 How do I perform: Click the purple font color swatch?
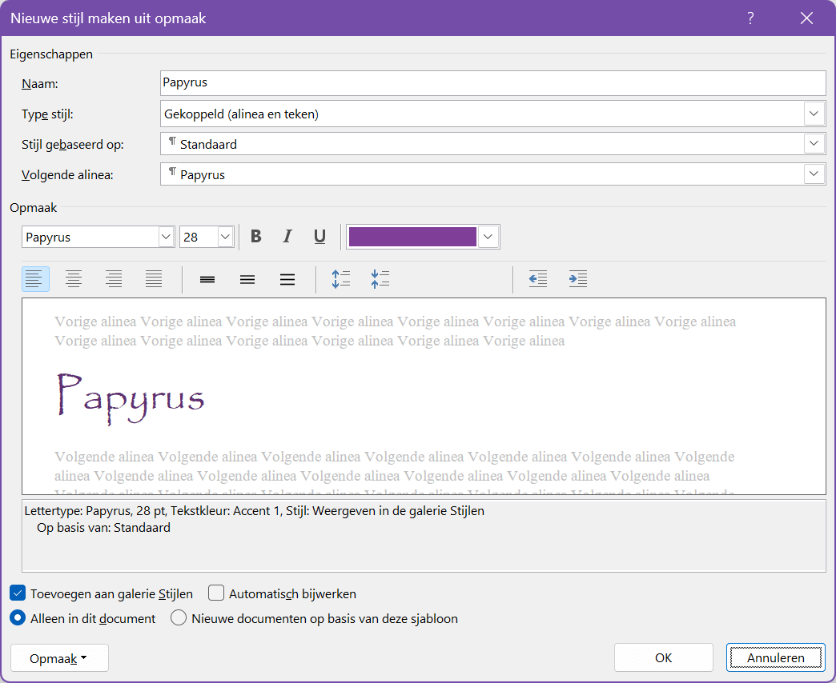click(412, 237)
